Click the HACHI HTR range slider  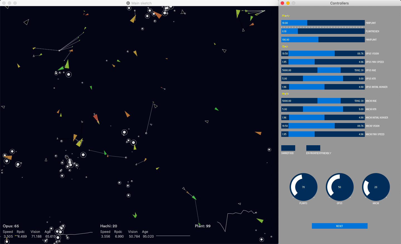(323, 109)
